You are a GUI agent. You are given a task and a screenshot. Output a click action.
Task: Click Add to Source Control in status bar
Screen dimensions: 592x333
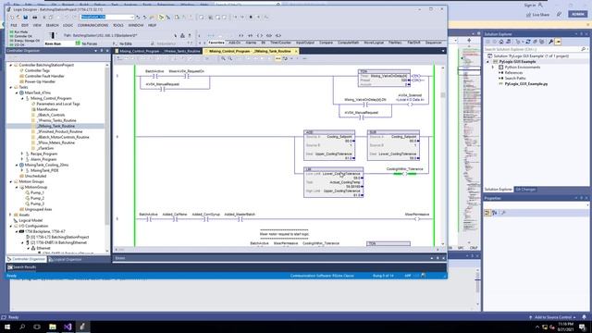(x=553, y=317)
